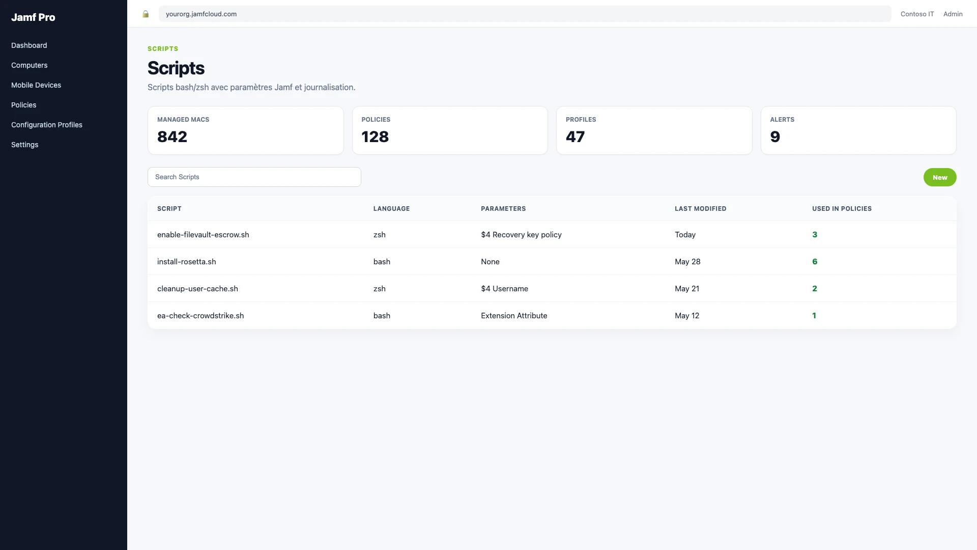Focus the Search Scripts field
Screen dimensions: 977x550
pyautogui.click(x=254, y=177)
